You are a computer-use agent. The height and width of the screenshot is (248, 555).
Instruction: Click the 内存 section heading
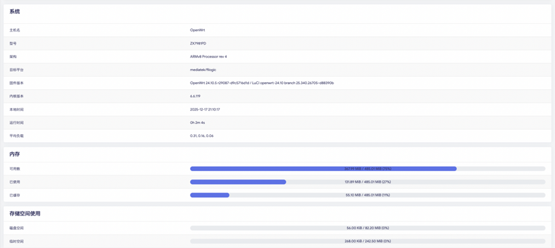14,154
